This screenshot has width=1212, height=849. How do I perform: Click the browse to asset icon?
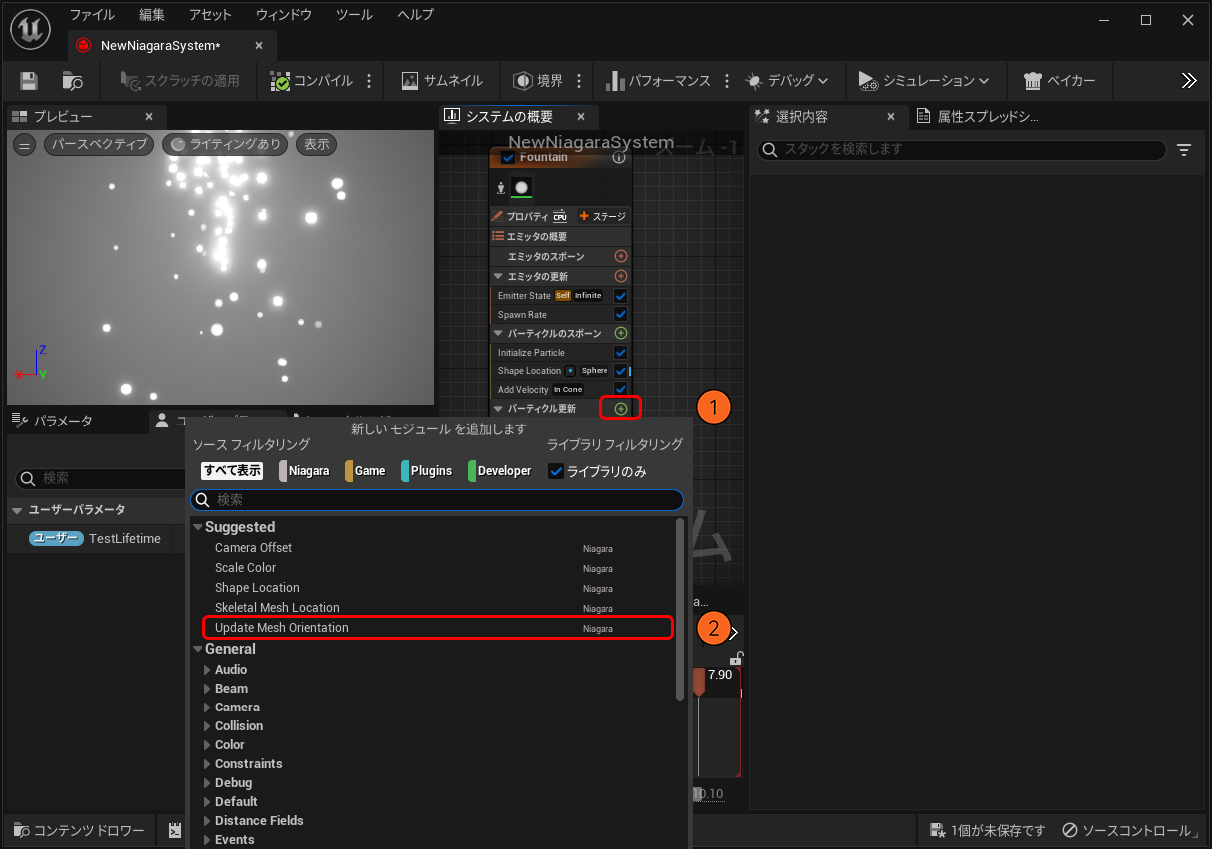[x=72, y=81]
